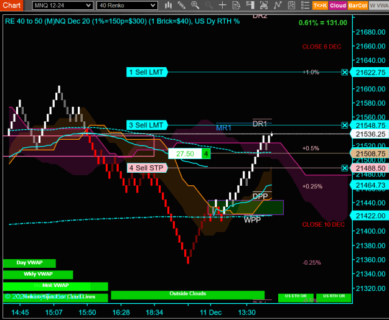The width and height of the screenshot is (389, 320).
Task: Click the green position quantity 4 box
Action: (x=206, y=154)
